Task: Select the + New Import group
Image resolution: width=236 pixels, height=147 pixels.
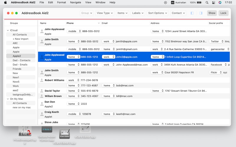Action: [21, 39]
